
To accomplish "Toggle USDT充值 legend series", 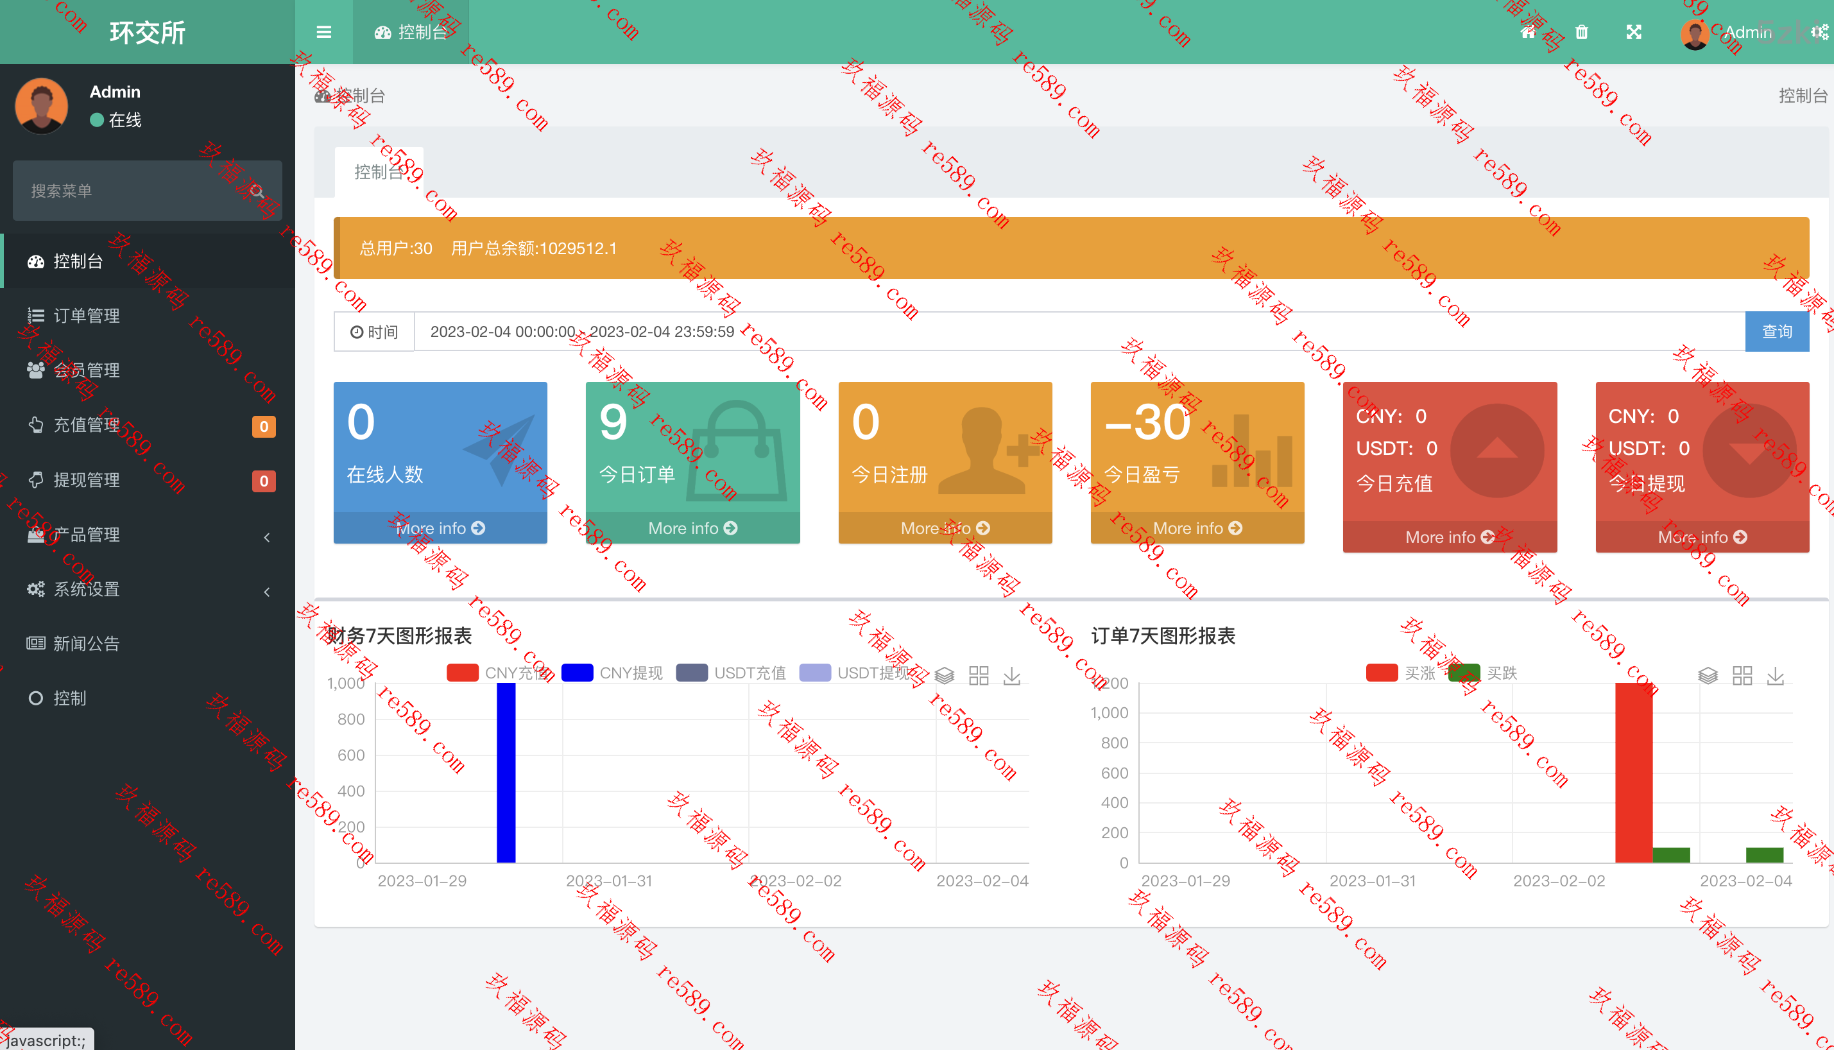I will tap(731, 673).
